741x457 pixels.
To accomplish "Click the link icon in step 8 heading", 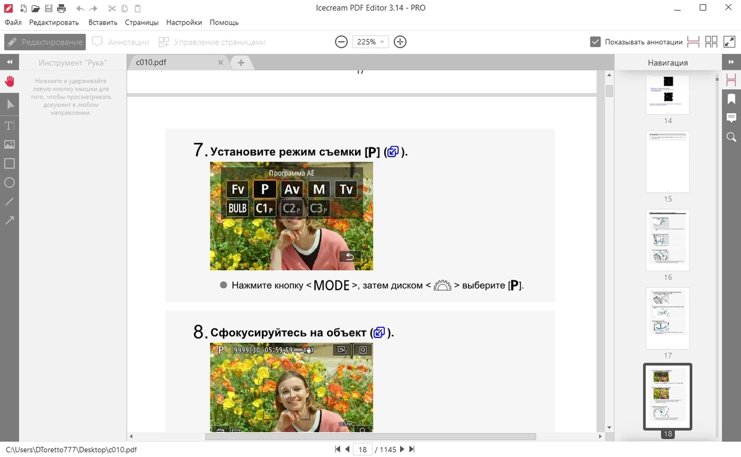I will click(379, 332).
